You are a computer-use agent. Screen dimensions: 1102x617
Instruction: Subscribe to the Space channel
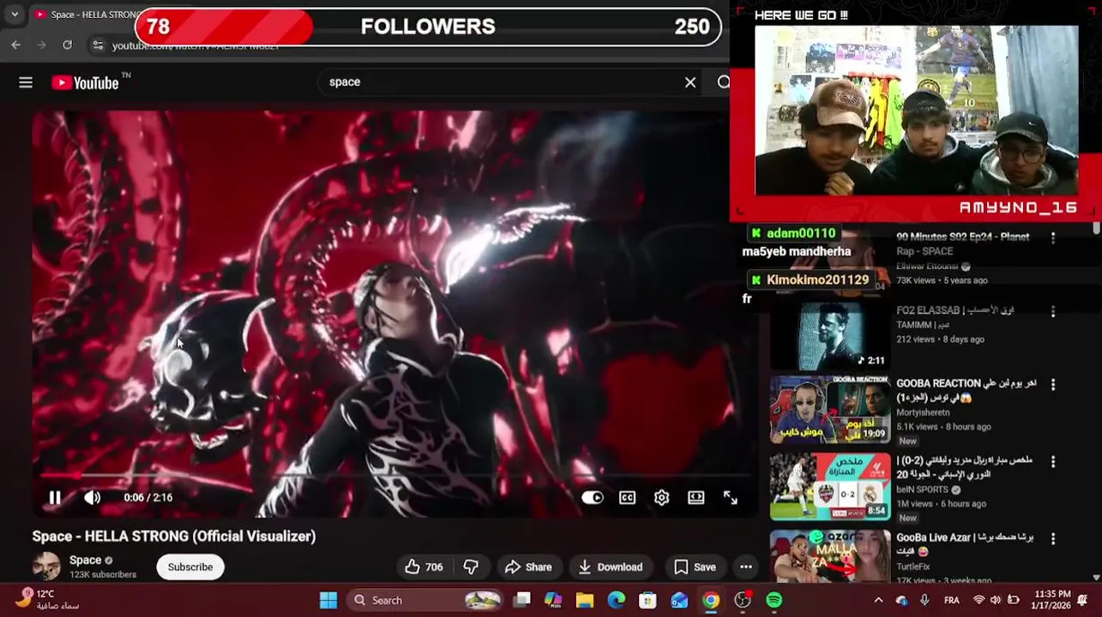[x=190, y=566]
